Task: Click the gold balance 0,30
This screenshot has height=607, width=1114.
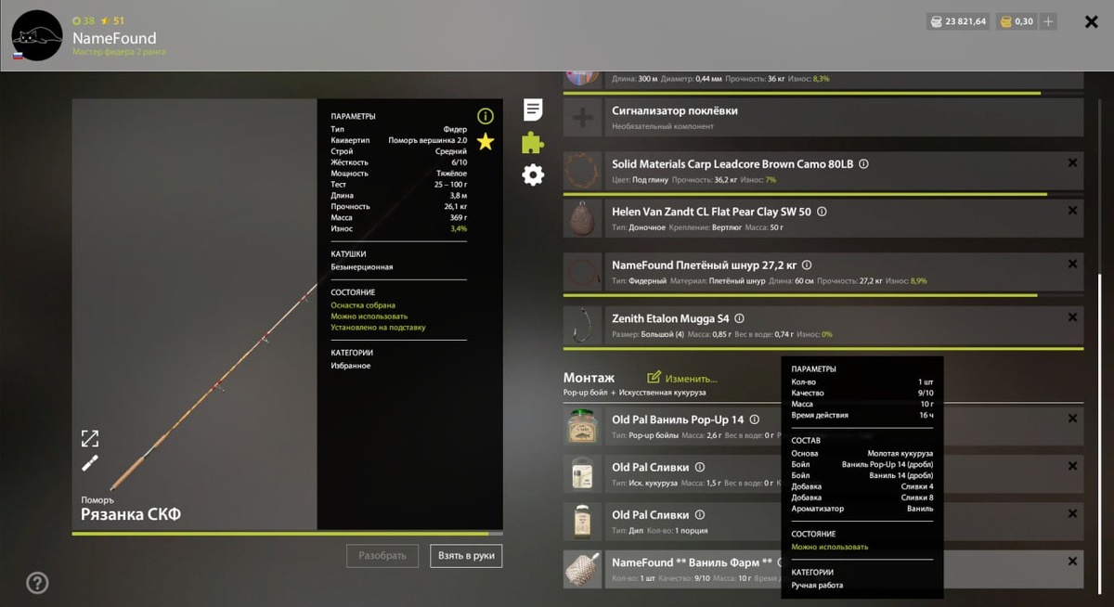Action: [1016, 21]
